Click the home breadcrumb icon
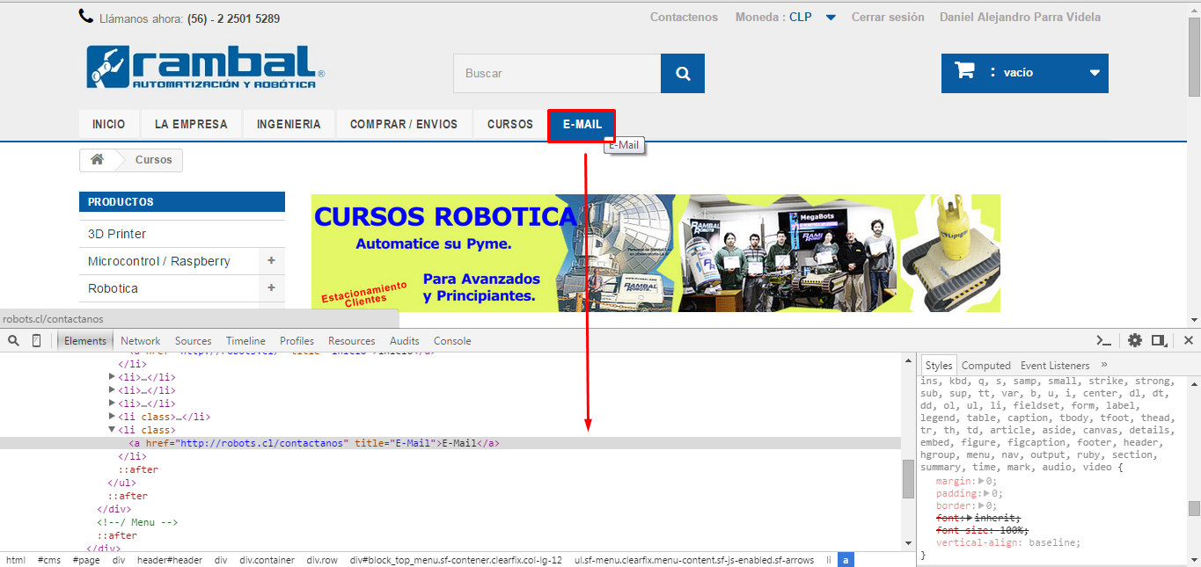The width and height of the screenshot is (1201, 567). point(97,159)
